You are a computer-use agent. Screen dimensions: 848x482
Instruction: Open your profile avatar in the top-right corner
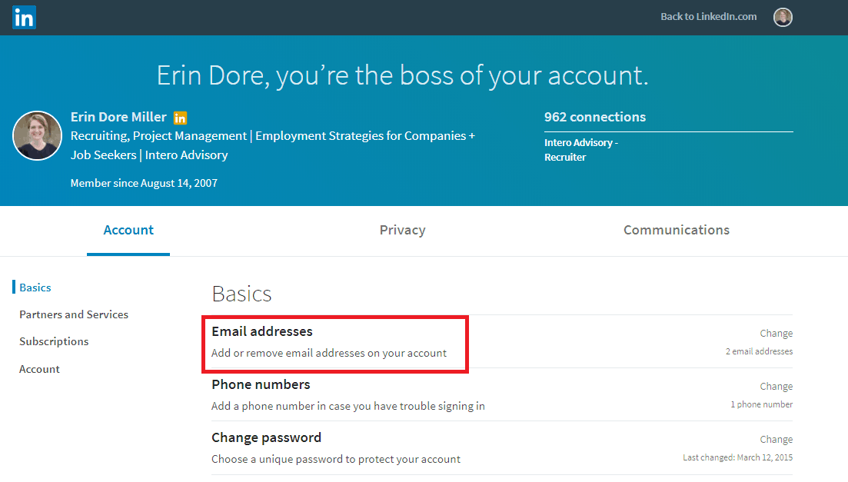783,16
